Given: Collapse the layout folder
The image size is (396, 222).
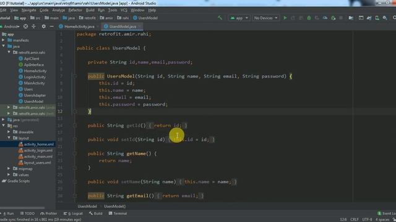Looking at the screenshot, I should tap(9, 138).
